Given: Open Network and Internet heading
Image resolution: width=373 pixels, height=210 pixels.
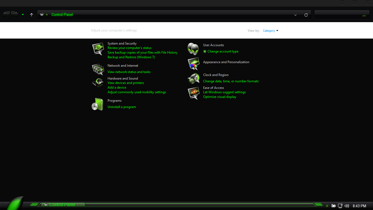Looking at the screenshot, I should (x=123, y=66).
